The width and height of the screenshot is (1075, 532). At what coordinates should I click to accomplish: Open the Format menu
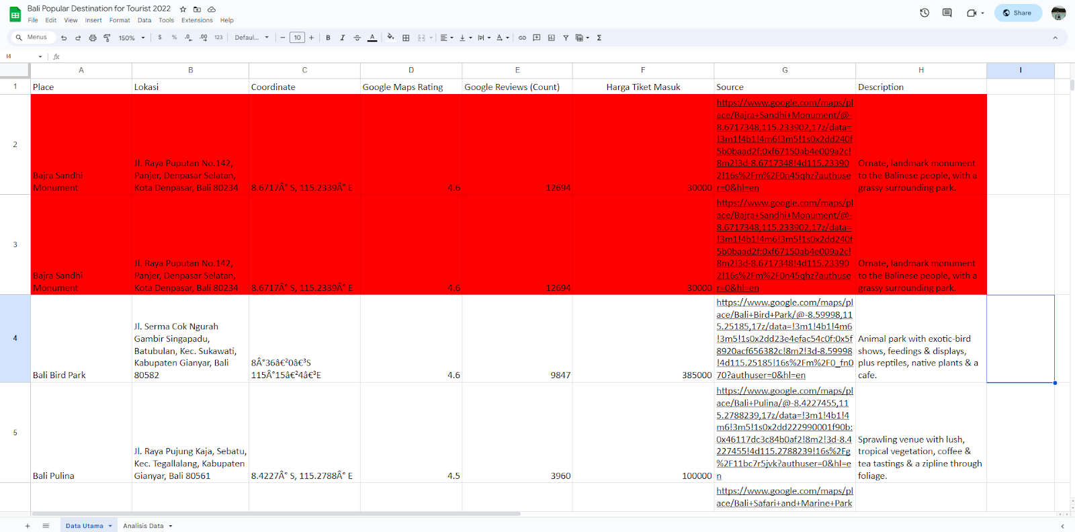coord(120,20)
